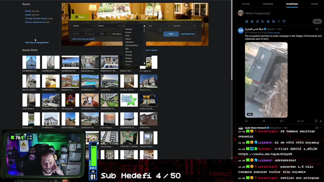Open the İlçe district dropdown

coord(159,26)
